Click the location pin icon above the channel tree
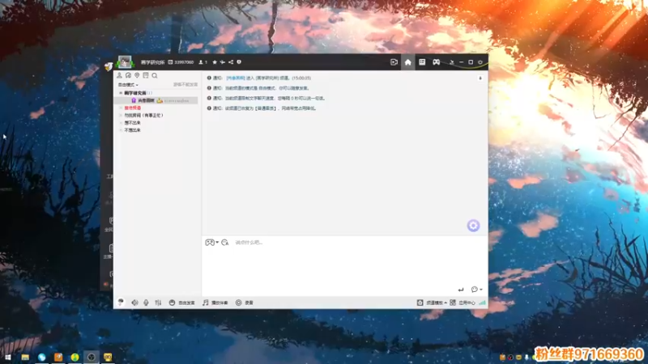Image resolution: width=648 pixels, height=364 pixels. click(137, 75)
